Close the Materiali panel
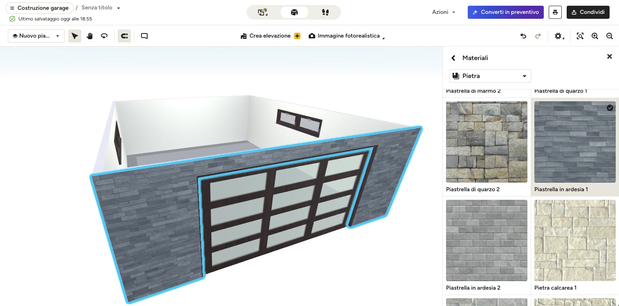619x306 pixels. 609,57
